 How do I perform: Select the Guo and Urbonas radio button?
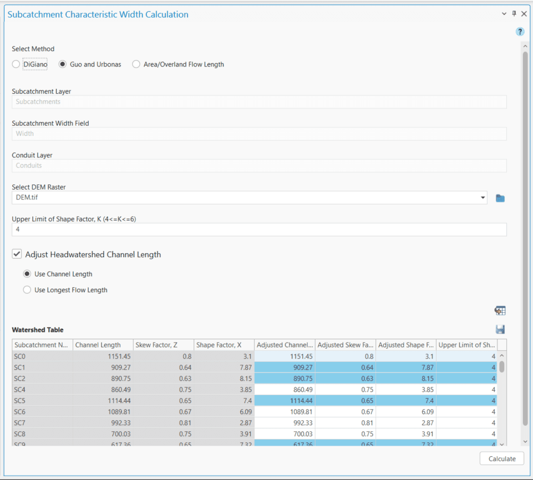click(63, 64)
